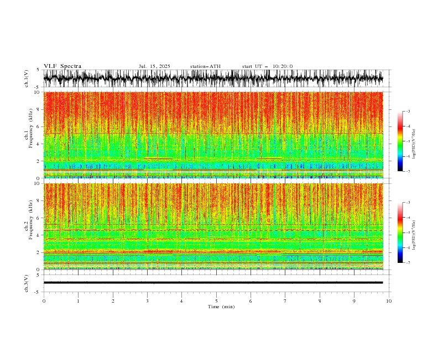Click the upper color scale bar beside ch.1

[400, 141]
